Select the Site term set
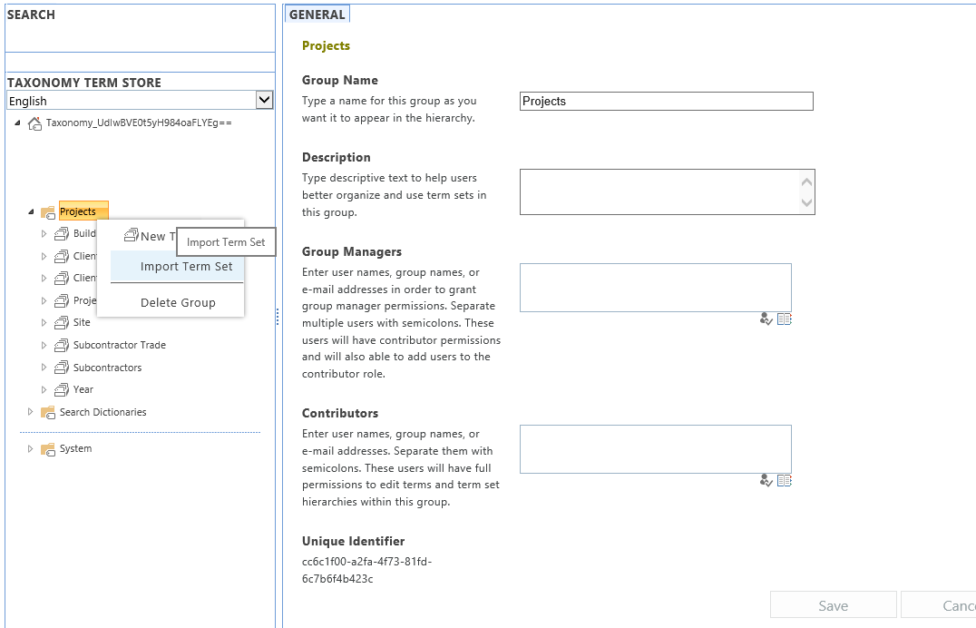The height and width of the screenshot is (628, 976). coord(82,322)
